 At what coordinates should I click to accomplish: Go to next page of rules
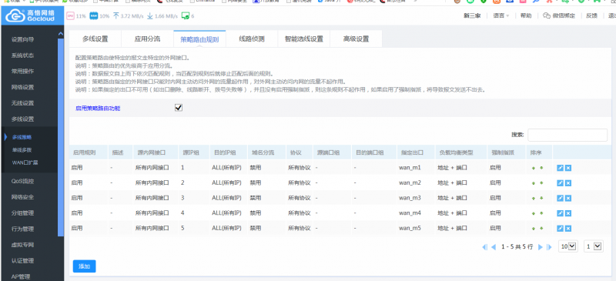click(541, 247)
